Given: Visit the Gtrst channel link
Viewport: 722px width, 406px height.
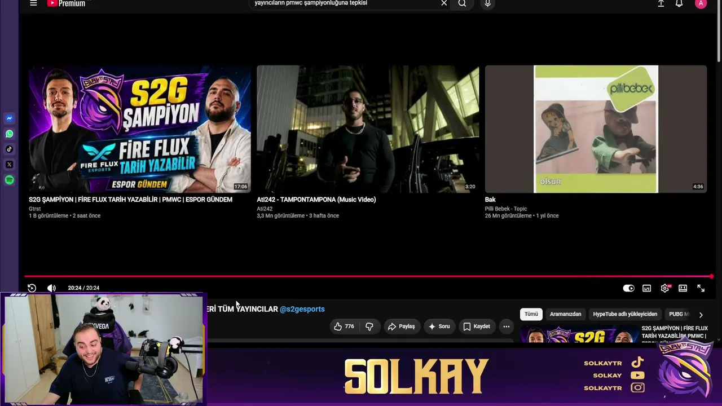Looking at the screenshot, I should pos(35,209).
